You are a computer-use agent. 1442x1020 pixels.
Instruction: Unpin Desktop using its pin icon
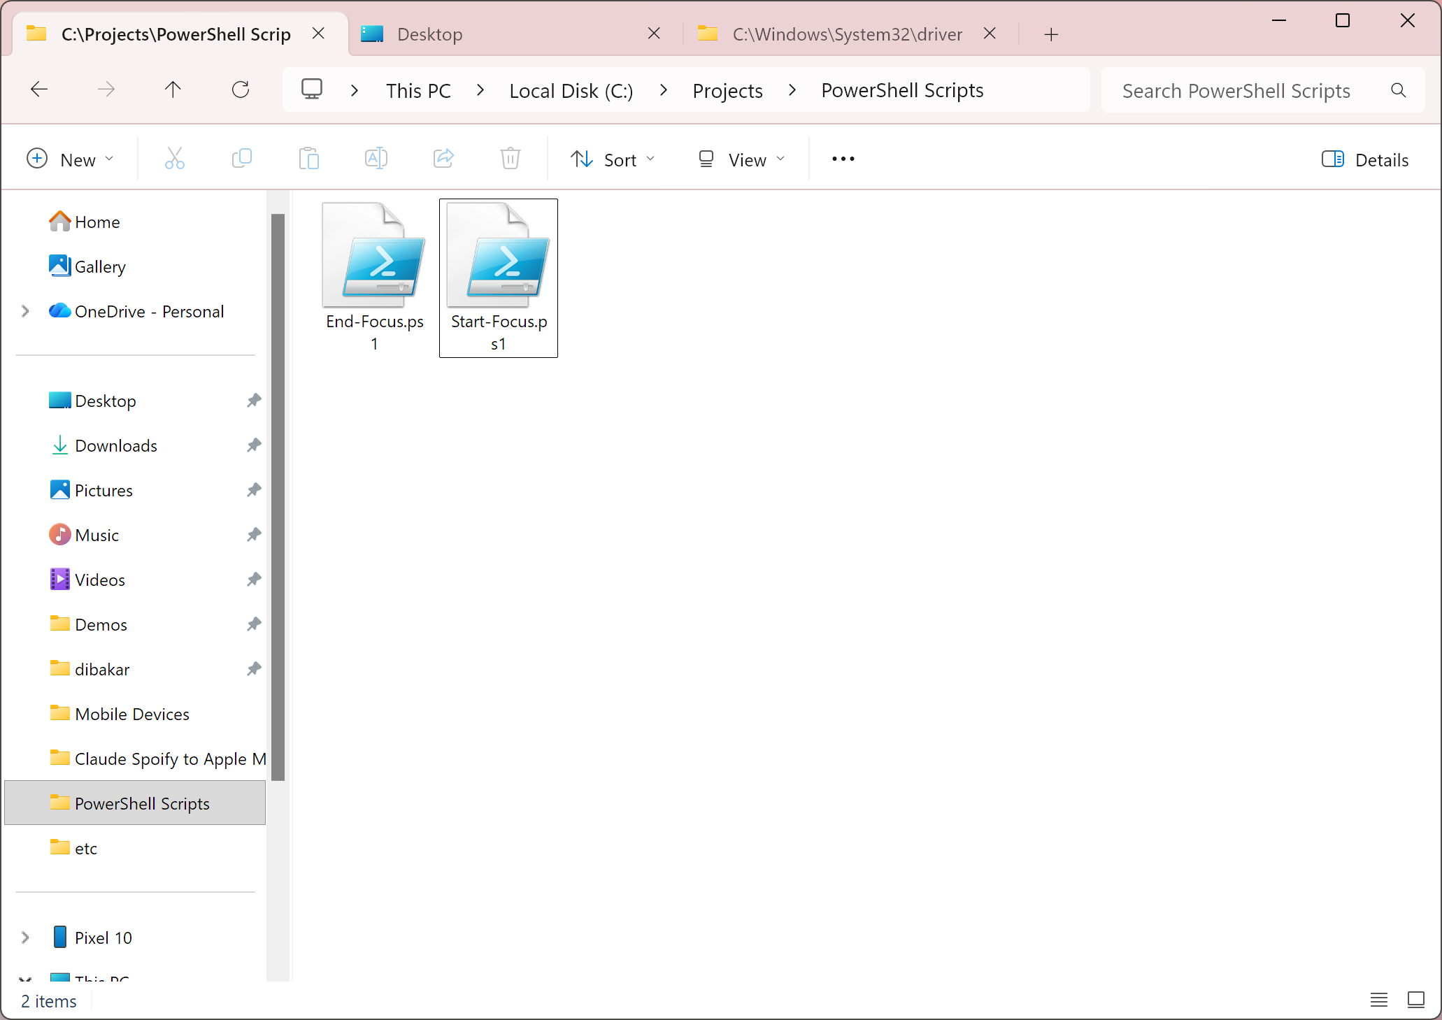[254, 401]
